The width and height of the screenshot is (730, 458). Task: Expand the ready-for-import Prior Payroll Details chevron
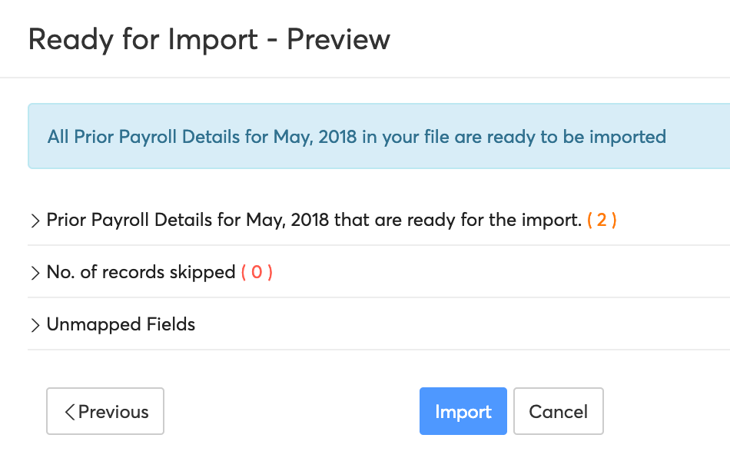pyautogui.click(x=35, y=221)
